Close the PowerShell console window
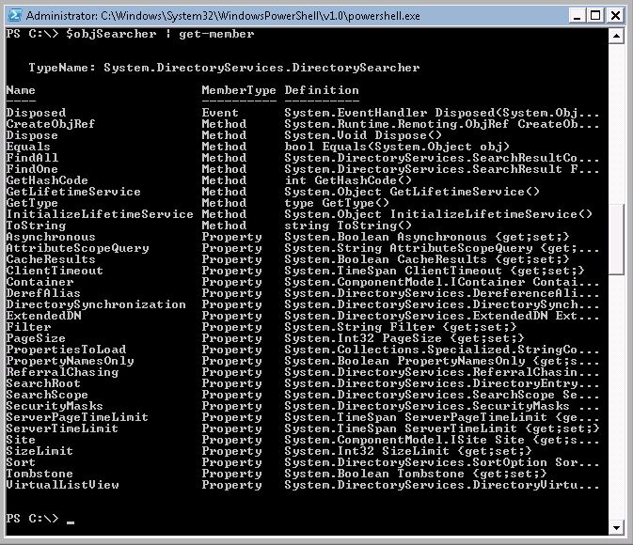 pos(615,16)
